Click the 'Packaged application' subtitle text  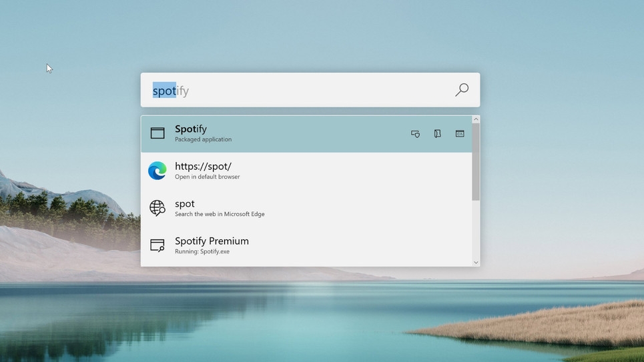(x=204, y=139)
